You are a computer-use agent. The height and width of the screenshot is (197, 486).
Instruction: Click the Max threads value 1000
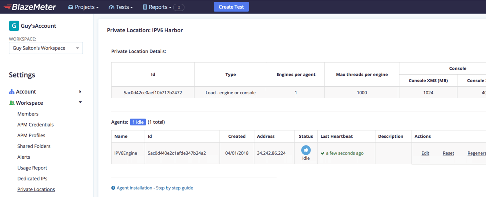point(362,93)
